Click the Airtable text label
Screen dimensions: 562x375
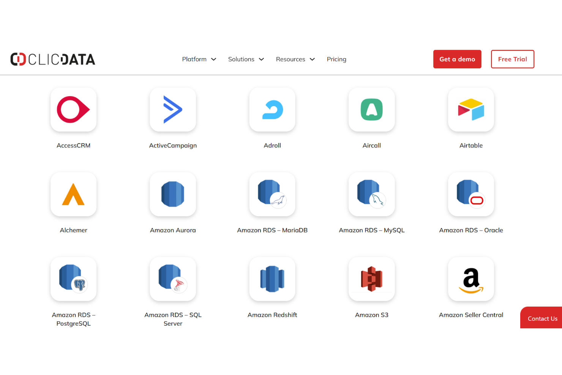coord(471,146)
